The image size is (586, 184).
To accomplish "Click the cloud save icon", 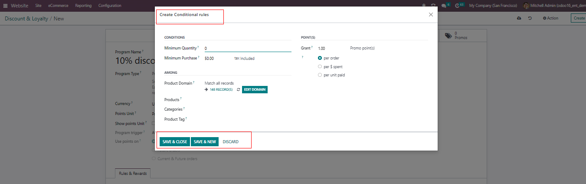I will click(x=519, y=18).
